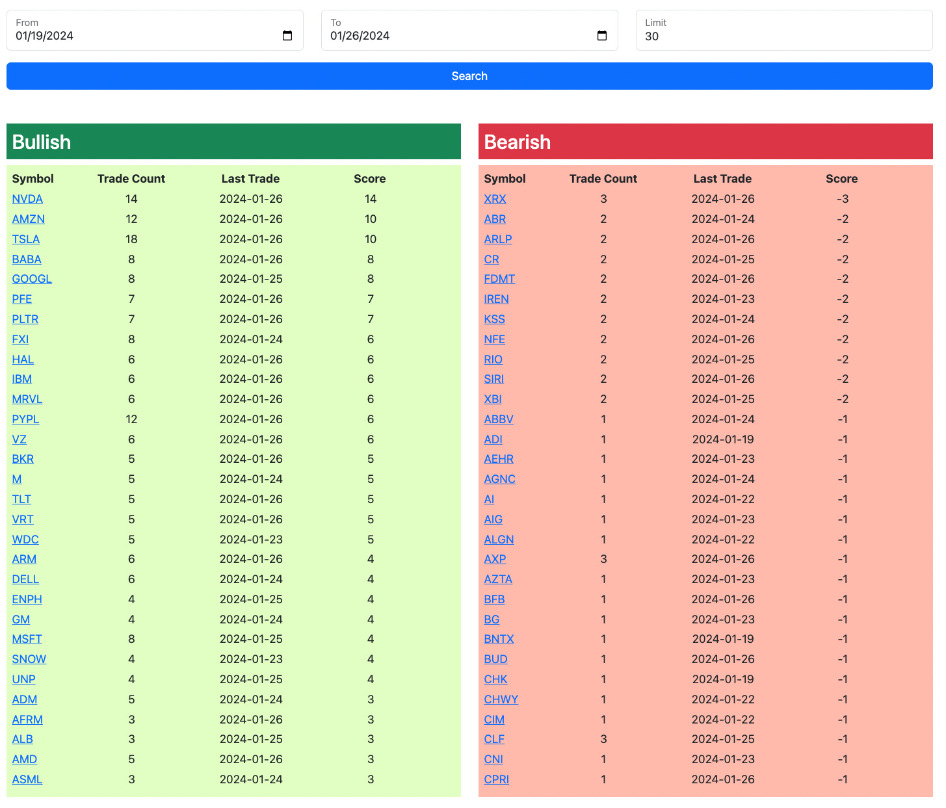Open the CLF symbol link
The width and height of the screenshot is (946, 808).
pyautogui.click(x=494, y=739)
